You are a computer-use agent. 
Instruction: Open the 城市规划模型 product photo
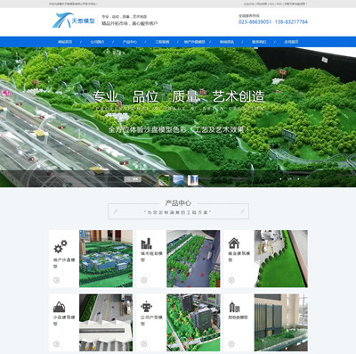(193, 259)
